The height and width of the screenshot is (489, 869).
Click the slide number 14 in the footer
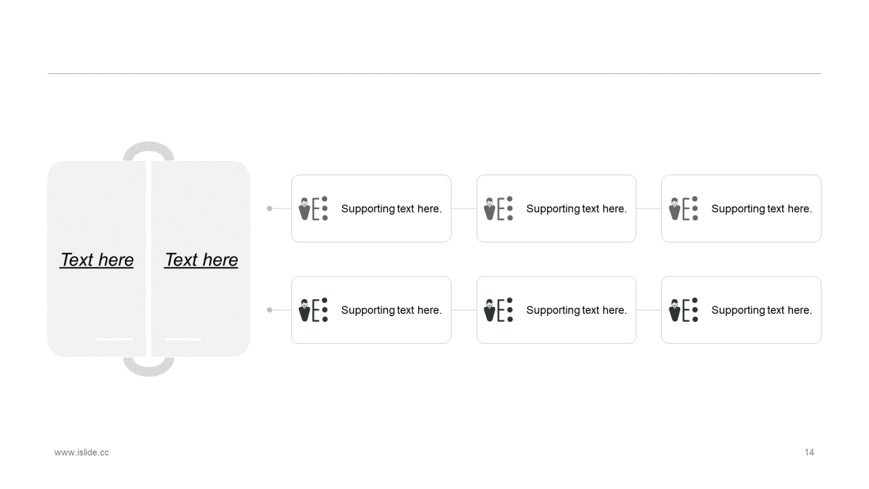(809, 452)
